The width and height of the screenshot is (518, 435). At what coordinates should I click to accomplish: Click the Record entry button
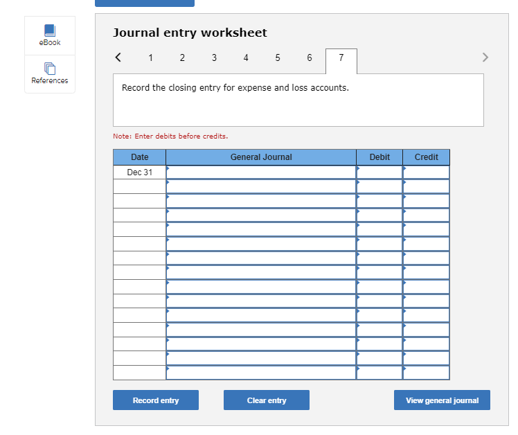click(x=156, y=400)
